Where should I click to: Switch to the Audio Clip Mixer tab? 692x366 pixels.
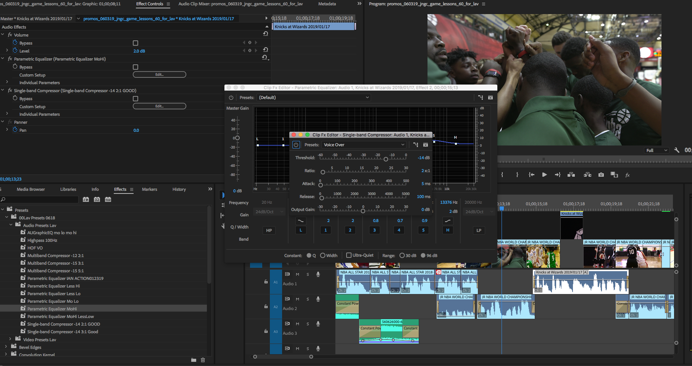[240, 4]
